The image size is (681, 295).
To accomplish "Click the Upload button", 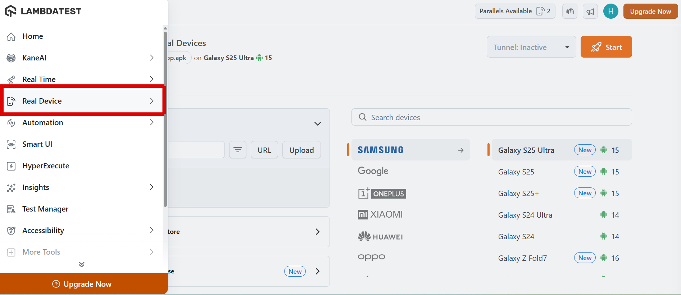I will [x=301, y=150].
